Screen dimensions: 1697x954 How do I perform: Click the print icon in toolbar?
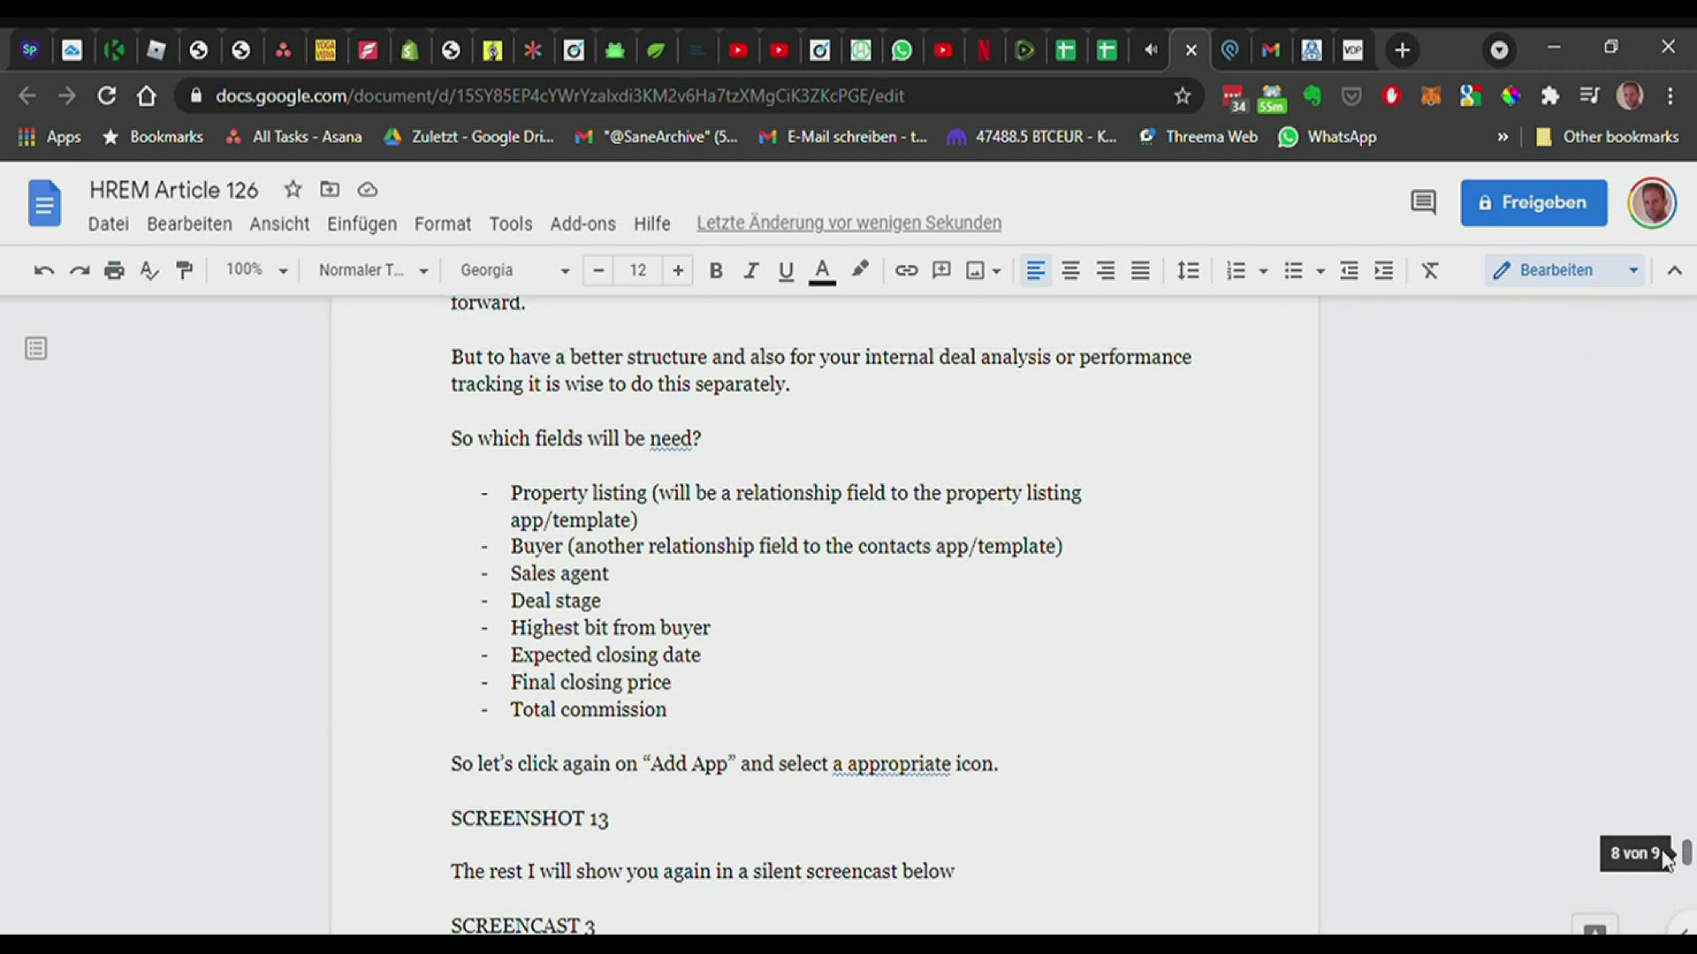click(114, 270)
